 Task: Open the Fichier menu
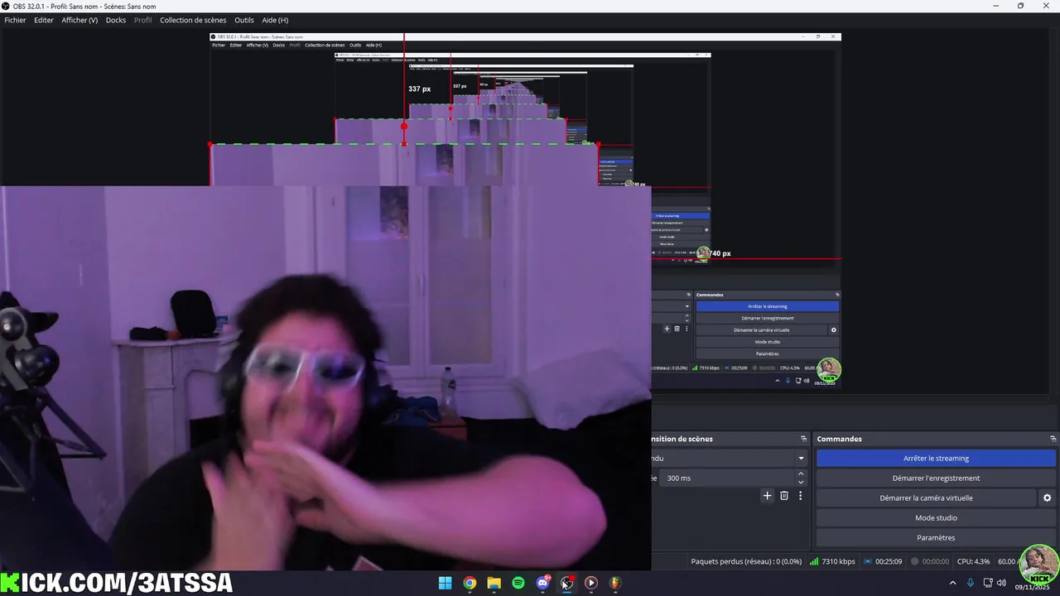15,20
